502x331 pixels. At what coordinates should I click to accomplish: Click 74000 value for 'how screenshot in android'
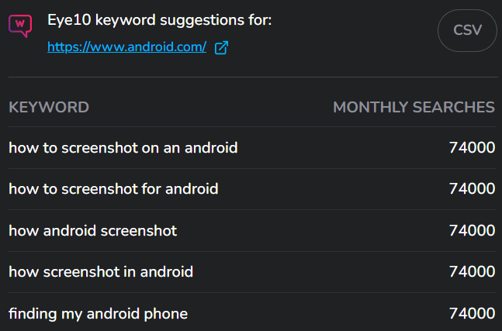[472, 272]
